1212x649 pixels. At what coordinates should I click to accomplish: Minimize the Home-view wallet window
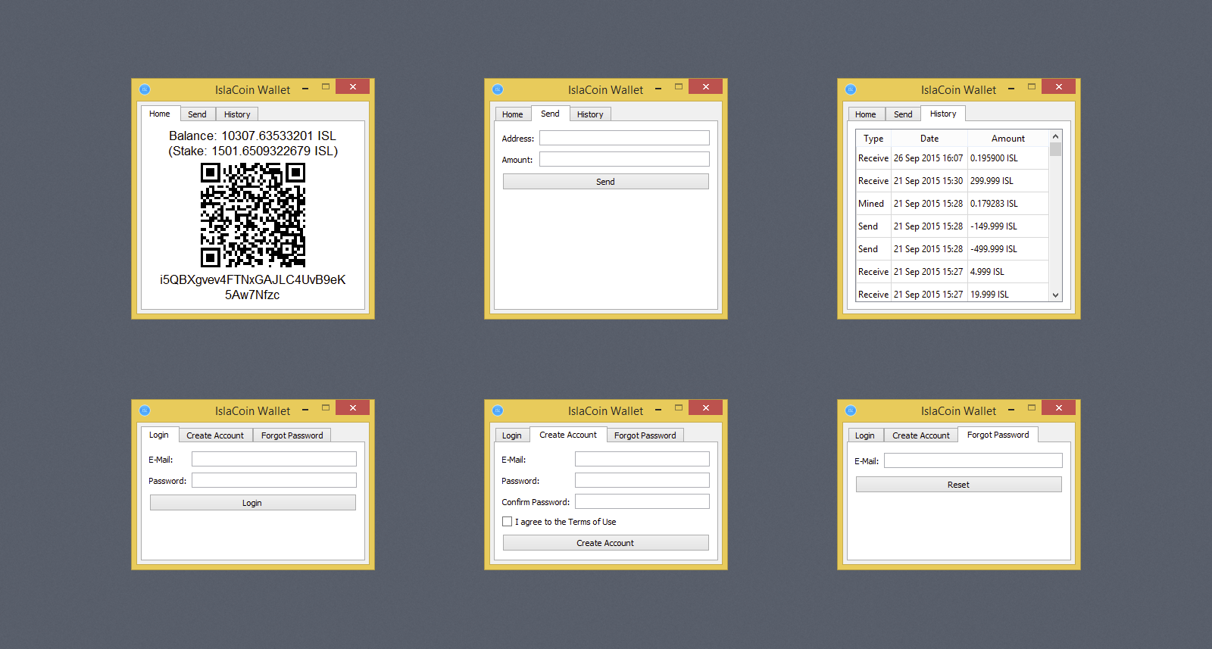coord(305,89)
